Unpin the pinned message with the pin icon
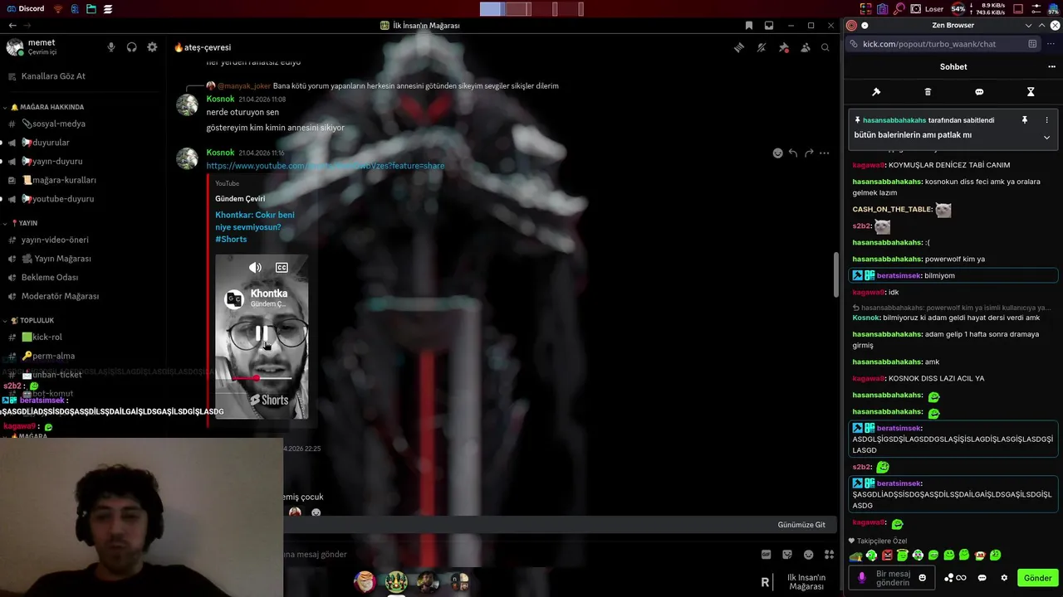 click(x=1025, y=120)
